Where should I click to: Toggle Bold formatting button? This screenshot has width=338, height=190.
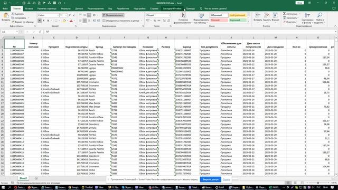40,21
